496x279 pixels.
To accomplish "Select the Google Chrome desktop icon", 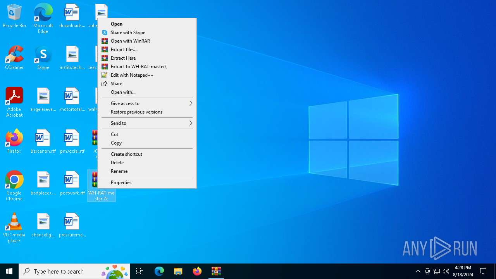I will (x=14, y=186).
